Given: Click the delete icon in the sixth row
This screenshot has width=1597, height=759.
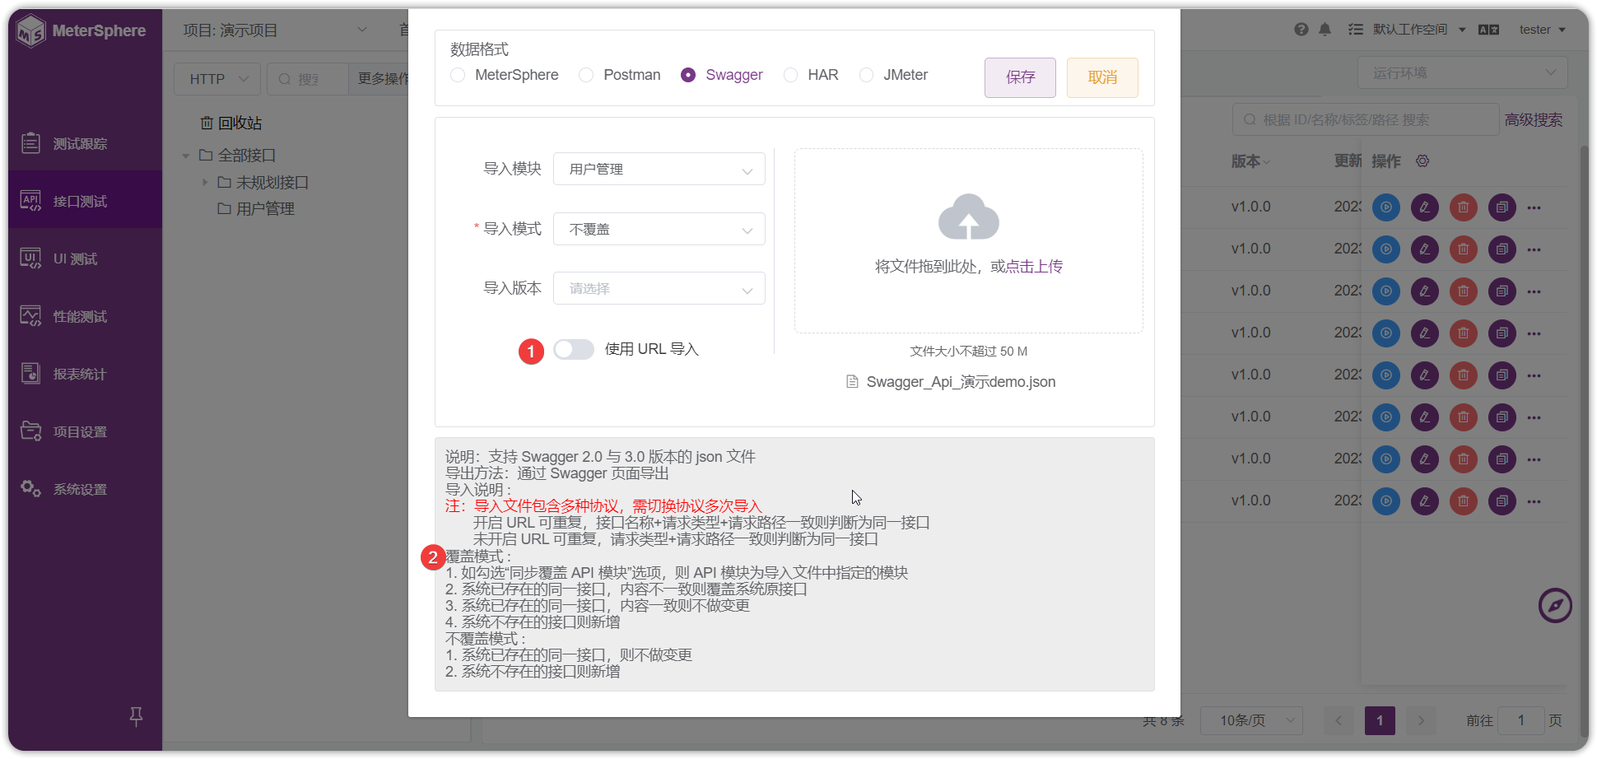Looking at the screenshot, I should click(1464, 417).
